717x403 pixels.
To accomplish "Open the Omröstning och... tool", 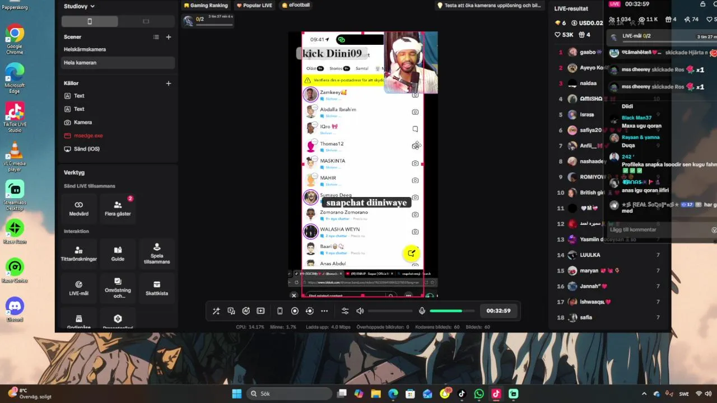I will (118, 288).
